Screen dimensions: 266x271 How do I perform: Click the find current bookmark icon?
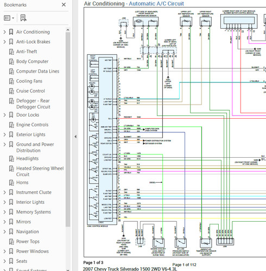(x=23, y=18)
